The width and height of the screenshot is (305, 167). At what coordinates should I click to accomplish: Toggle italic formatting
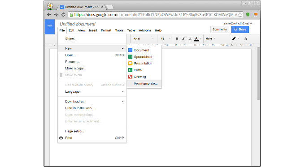tap(183, 39)
